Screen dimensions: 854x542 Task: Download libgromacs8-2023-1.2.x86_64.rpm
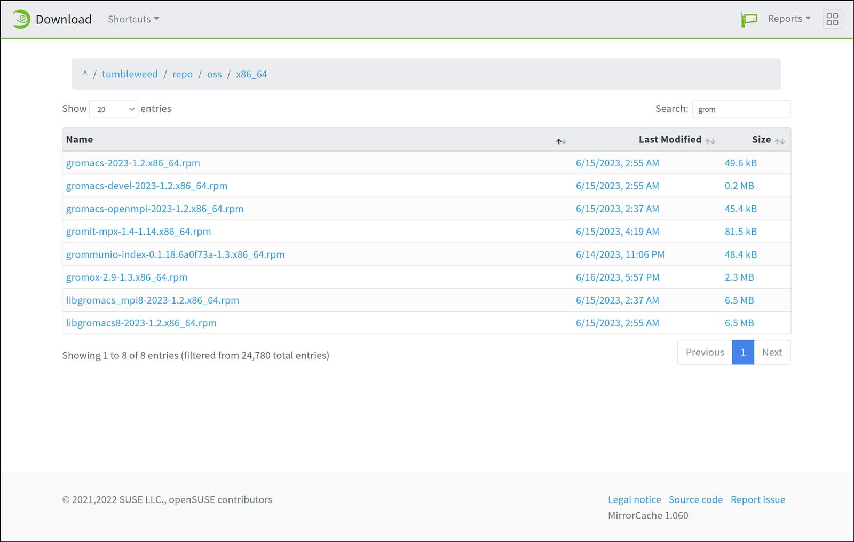tap(141, 323)
